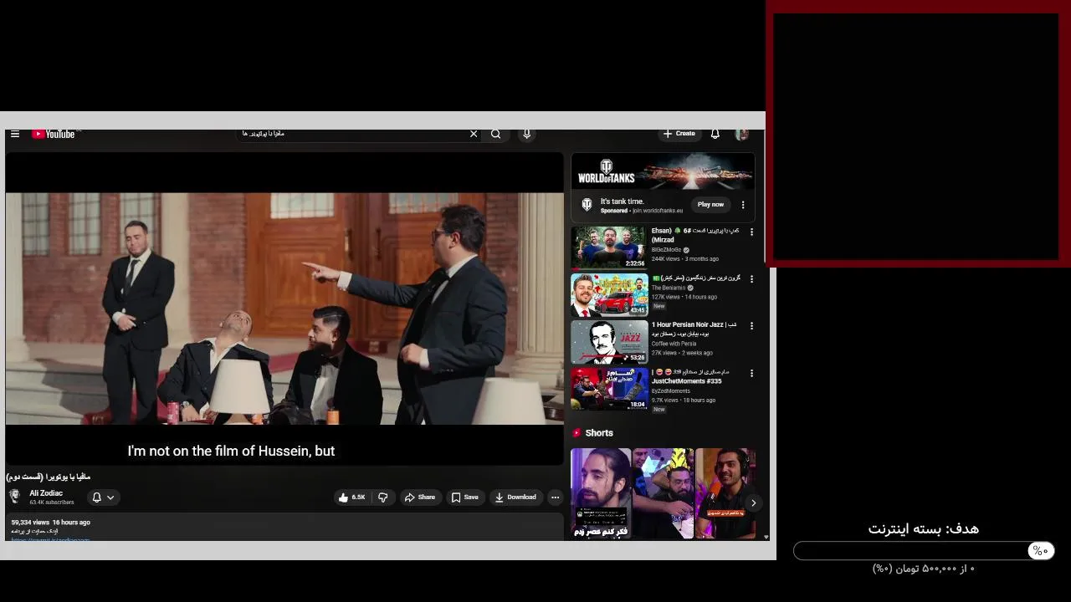
Task: Share this video
Action: tap(420, 497)
